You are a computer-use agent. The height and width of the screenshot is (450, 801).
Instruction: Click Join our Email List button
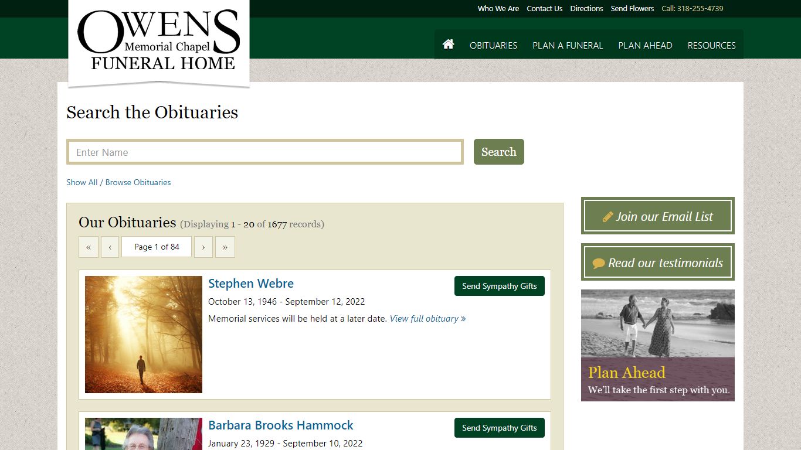pos(658,216)
